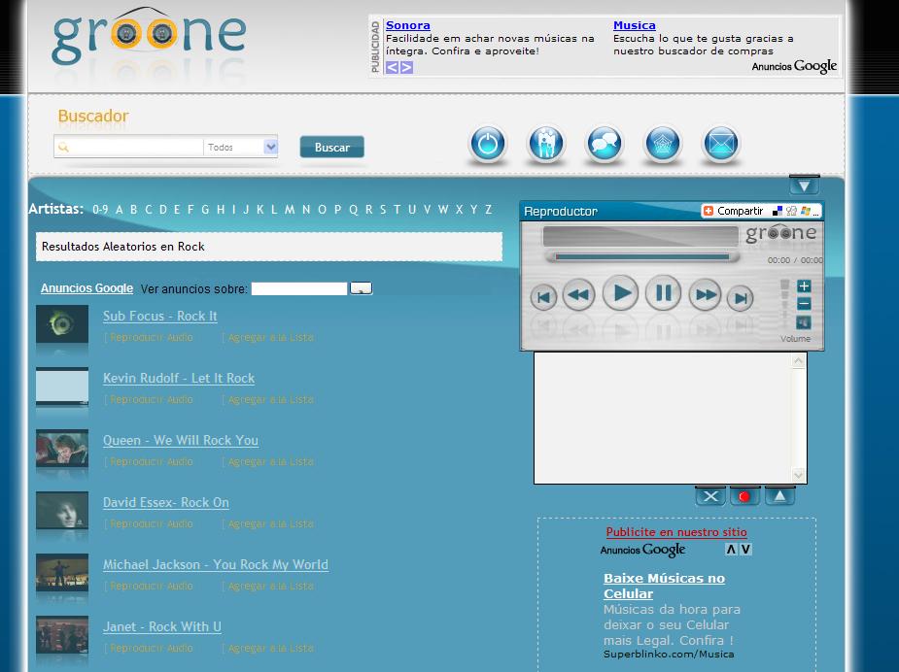Open the Todos category dropdown

point(241,148)
